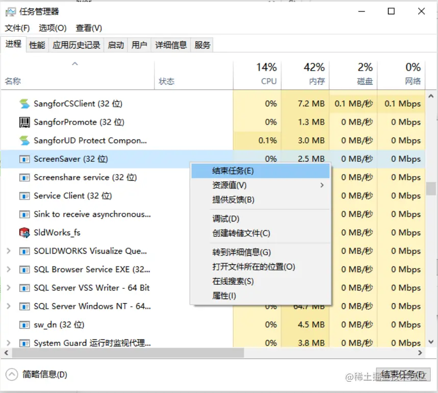Click the SangforUD Protect Component icon
Image resolution: width=438 pixels, height=393 pixels.
24,140
